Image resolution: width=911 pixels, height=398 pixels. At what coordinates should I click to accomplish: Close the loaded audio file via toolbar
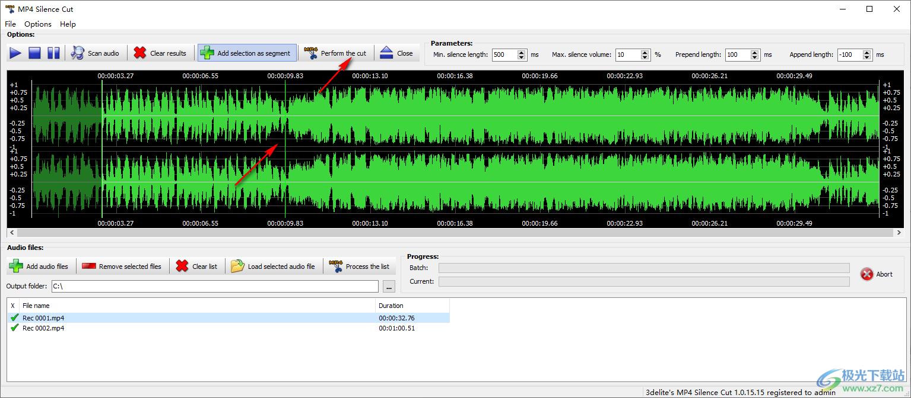click(x=396, y=53)
